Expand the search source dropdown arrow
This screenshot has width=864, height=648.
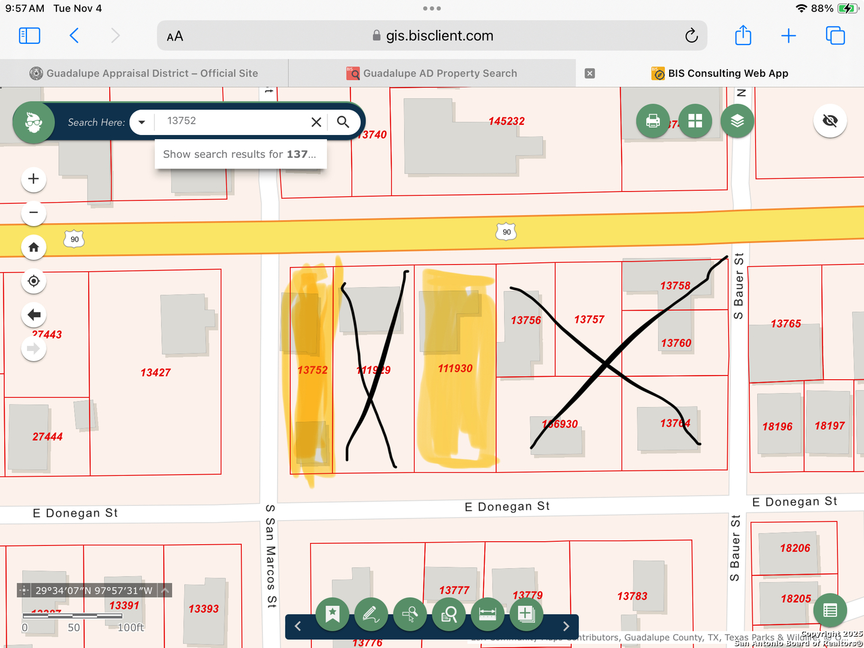pyautogui.click(x=142, y=122)
